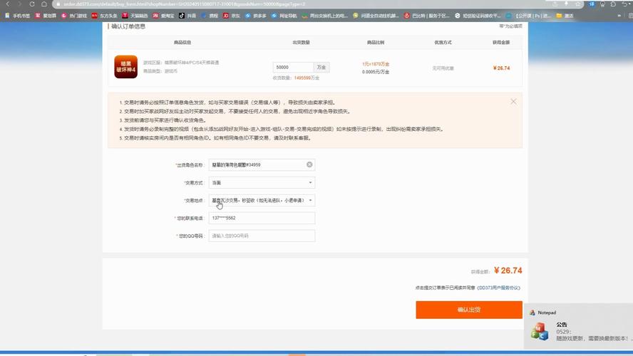
Task: Open the 短信验证码接收 bookmark
Action: pyautogui.click(x=478, y=16)
